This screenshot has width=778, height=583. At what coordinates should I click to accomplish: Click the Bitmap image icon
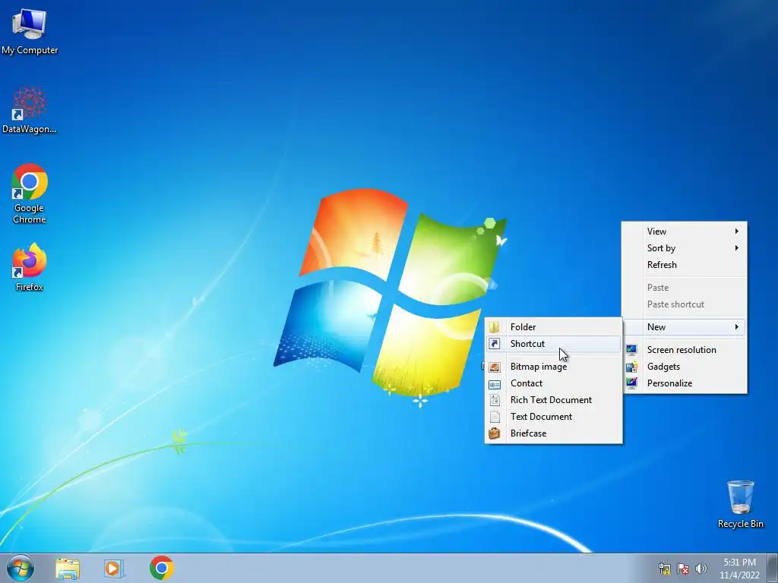[494, 367]
